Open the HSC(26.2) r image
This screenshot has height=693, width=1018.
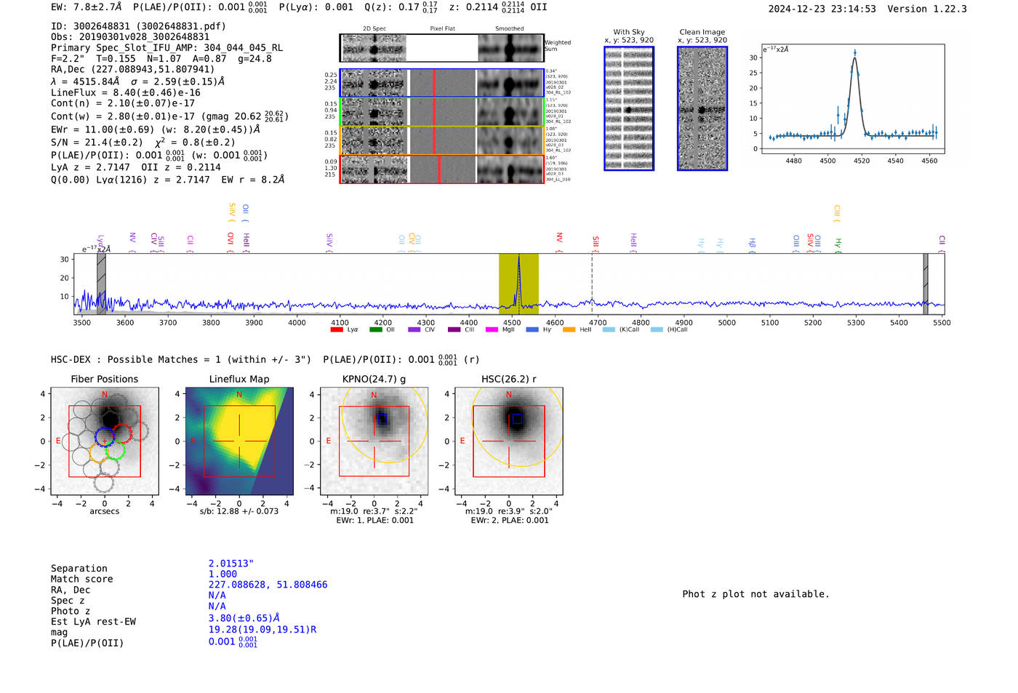pyautogui.click(x=509, y=441)
